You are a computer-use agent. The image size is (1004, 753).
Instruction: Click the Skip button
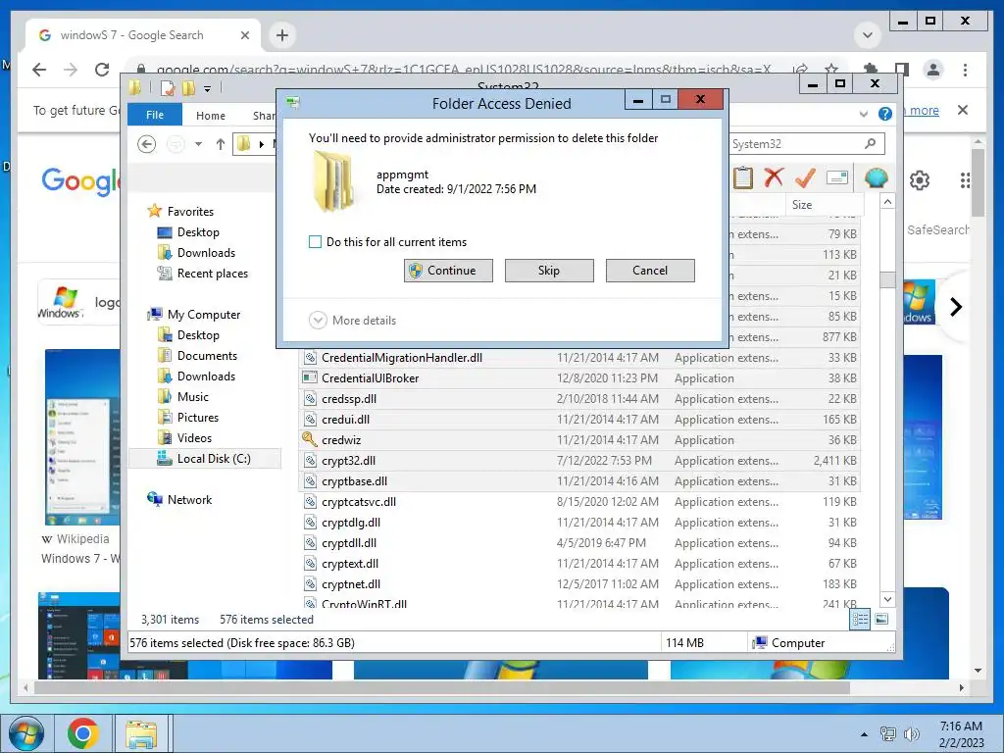pyautogui.click(x=549, y=271)
